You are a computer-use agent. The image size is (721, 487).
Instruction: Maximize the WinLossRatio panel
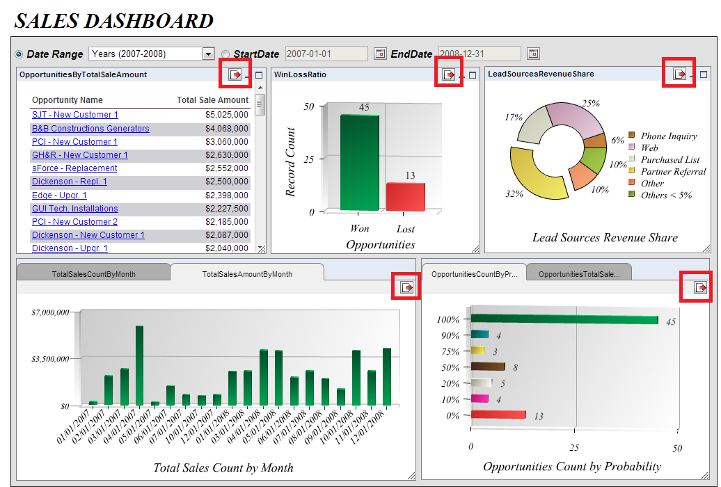pyautogui.click(x=473, y=75)
